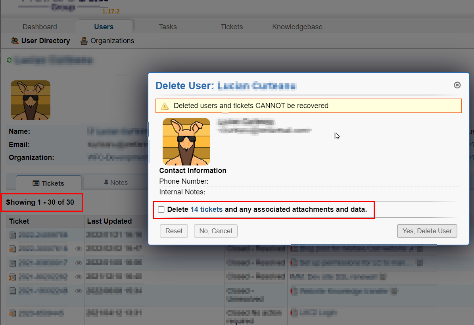Sort tickets by the Last Updated column header
Screen dimensions: 474x325
pyautogui.click(x=109, y=221)
